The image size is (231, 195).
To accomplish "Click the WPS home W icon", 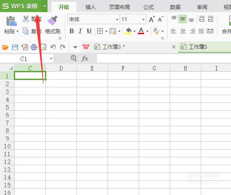I will (86, 47).
